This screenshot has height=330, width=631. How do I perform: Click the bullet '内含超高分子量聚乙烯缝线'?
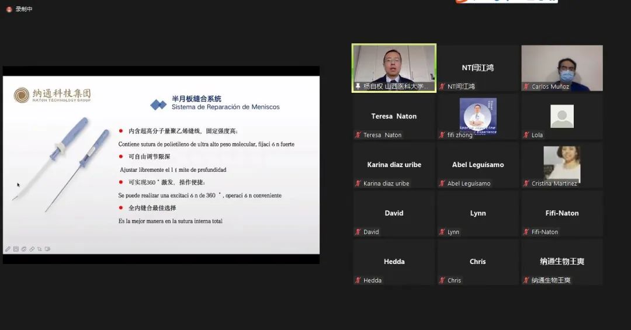tap(183, 131)
